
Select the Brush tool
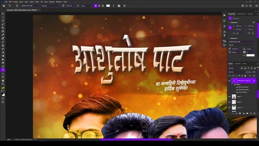[3, 42]
